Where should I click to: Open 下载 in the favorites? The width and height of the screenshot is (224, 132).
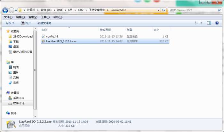(x=16, y=41)
